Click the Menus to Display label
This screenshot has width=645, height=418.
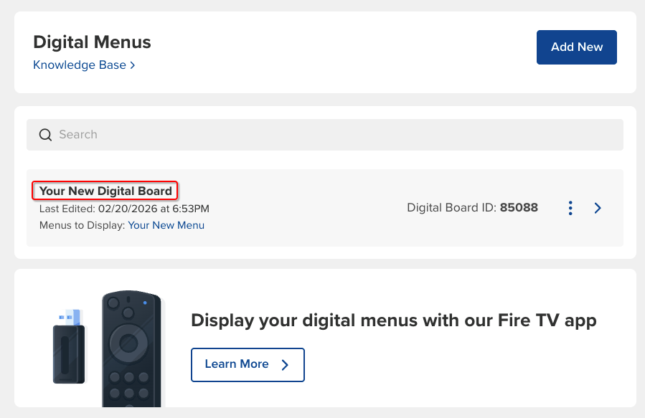pyautogui.click(x=83, y=225)
